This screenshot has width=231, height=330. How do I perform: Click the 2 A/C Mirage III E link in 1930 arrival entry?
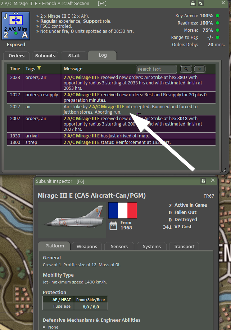pyautogui.click(x=81, y=136)
